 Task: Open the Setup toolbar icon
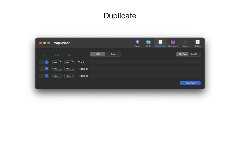click(x=197, y=43)
